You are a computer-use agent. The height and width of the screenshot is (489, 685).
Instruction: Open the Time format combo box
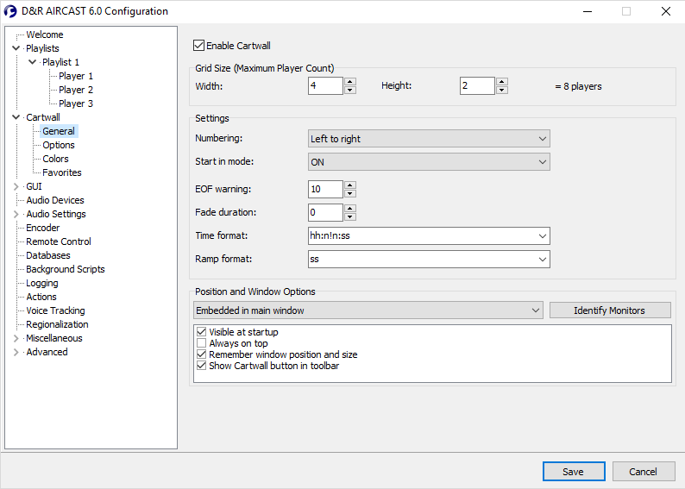[x=542, y=236]
